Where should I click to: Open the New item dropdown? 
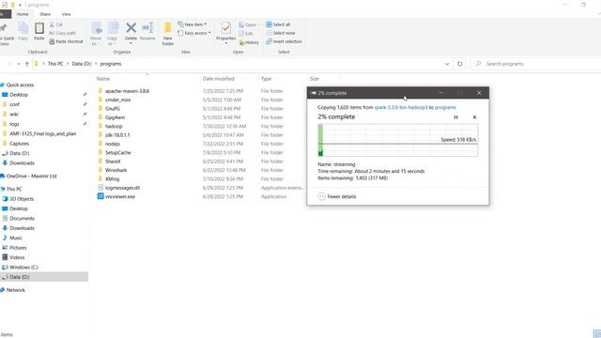(193, 24)
